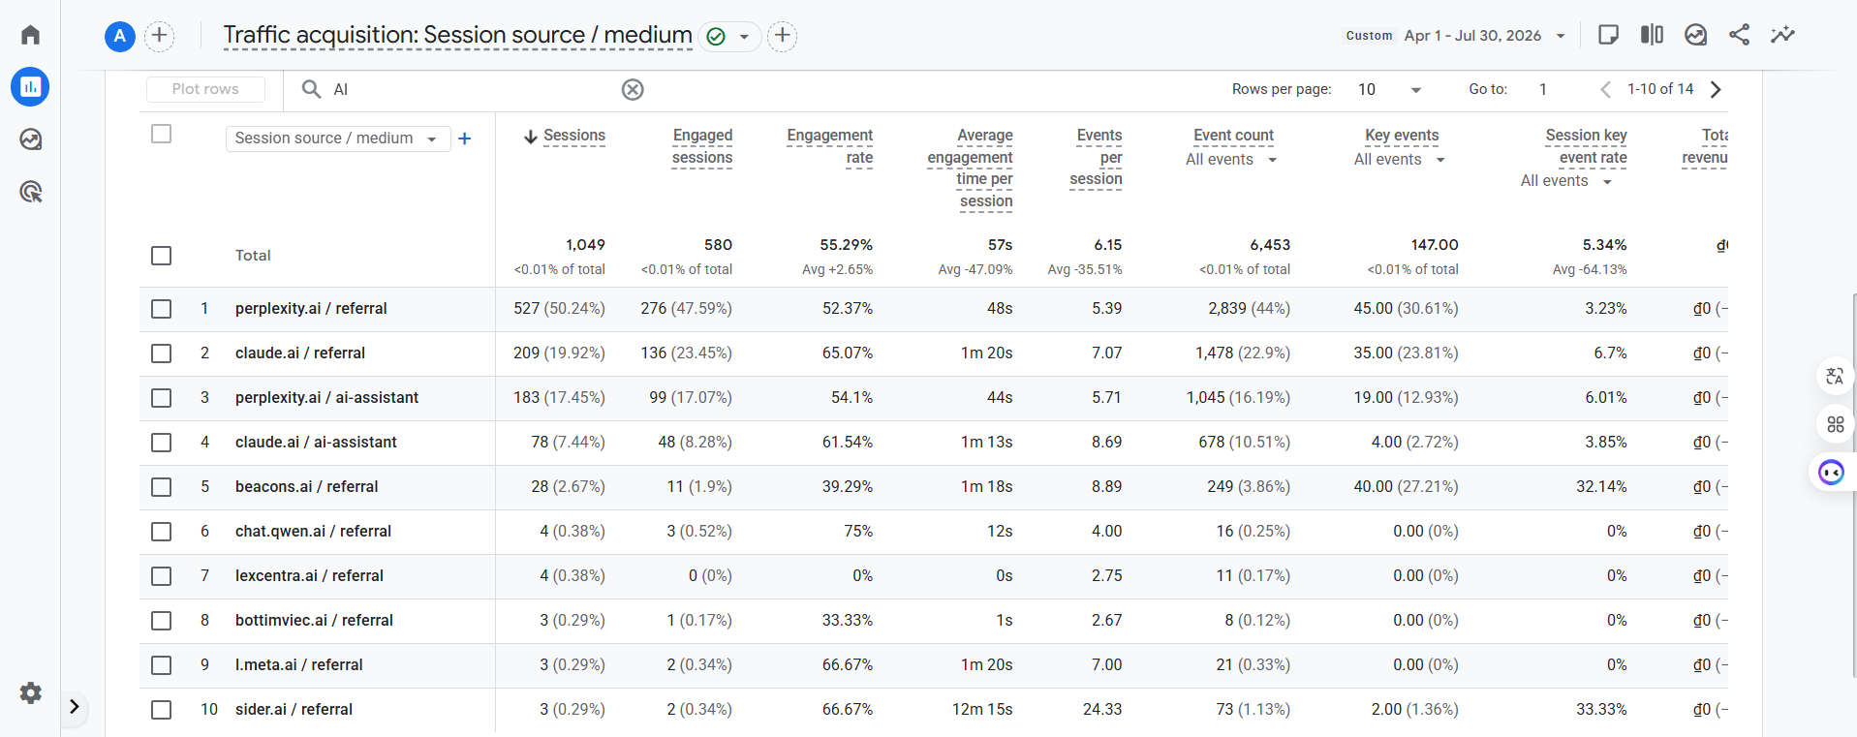Open Event count 'All events' dropdown
The height and width of the screenshot is (737, 1857).
[1231, 160]
